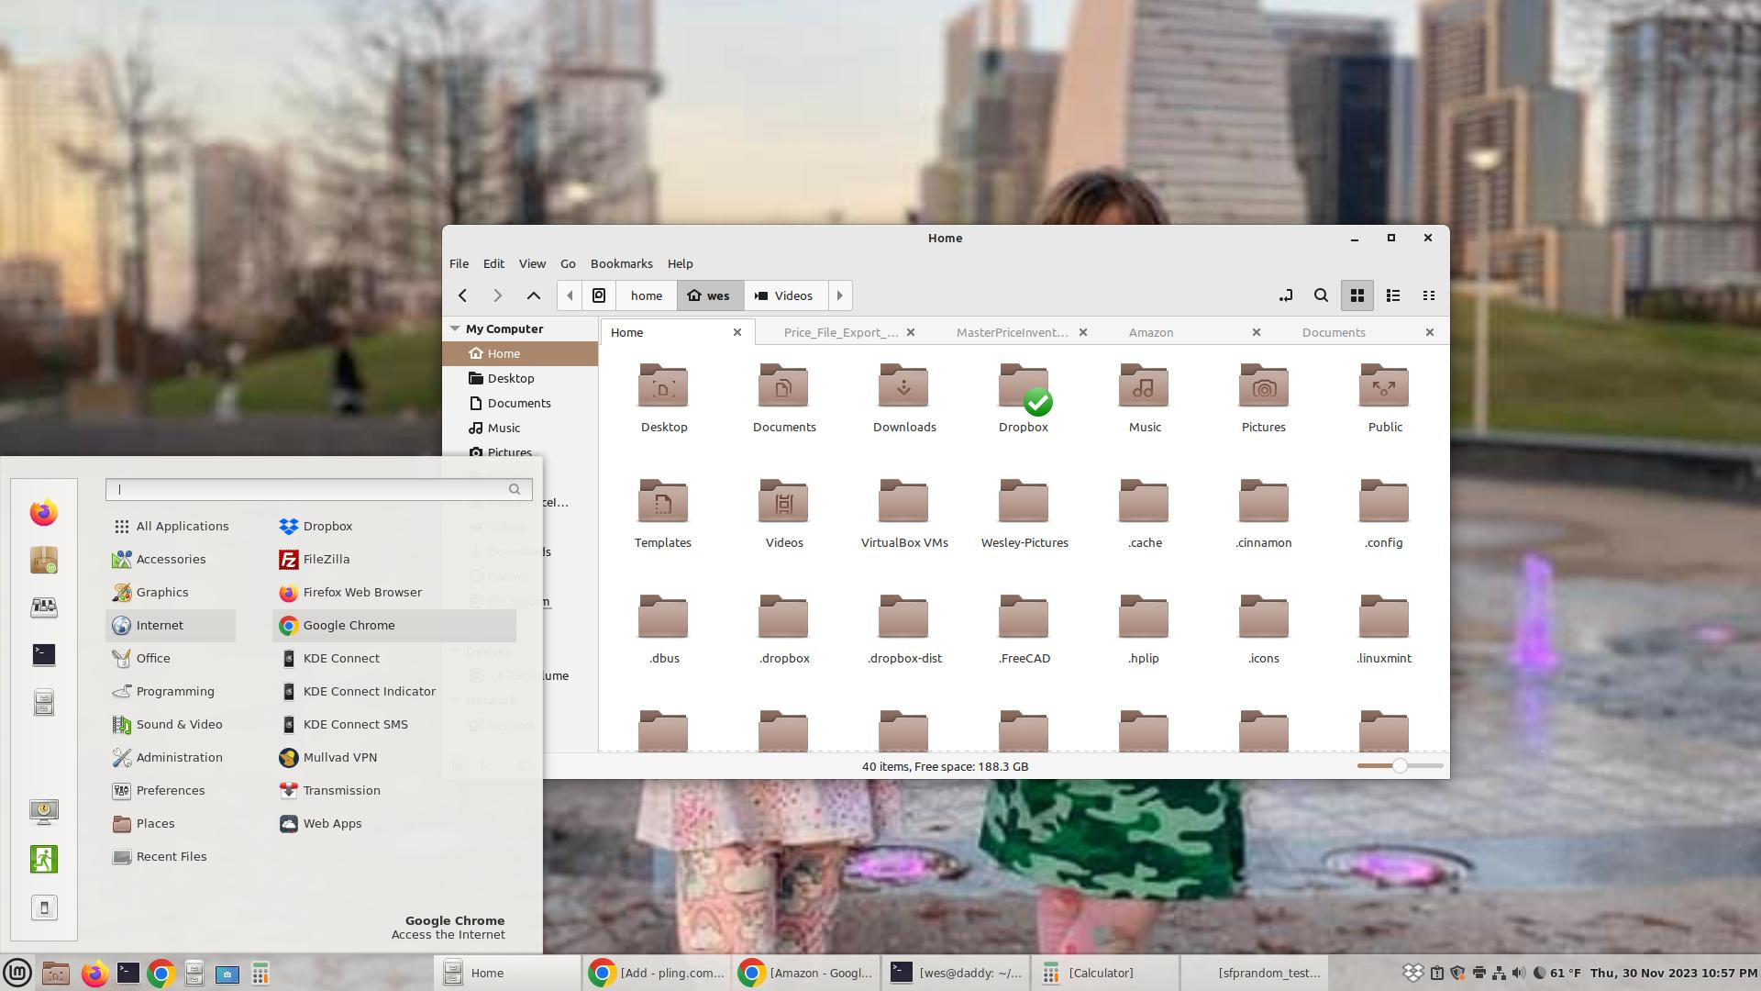Click the zoom slider in file manager status bar
1761x991 pixels.
pyautogui.click(x=1400, y=765)
